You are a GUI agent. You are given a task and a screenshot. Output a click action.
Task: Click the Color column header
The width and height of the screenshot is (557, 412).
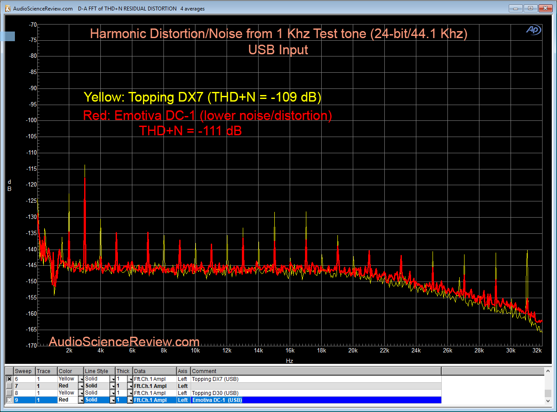pos(71,371)
